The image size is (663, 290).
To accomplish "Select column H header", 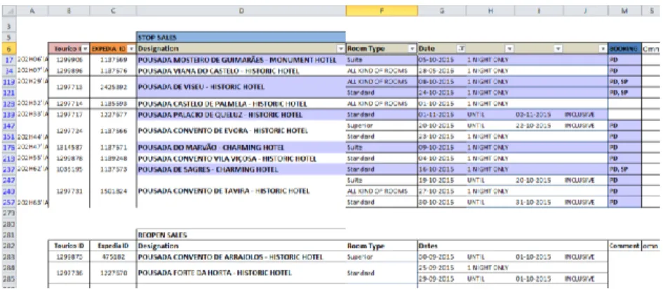I will (x=490, y=11).
